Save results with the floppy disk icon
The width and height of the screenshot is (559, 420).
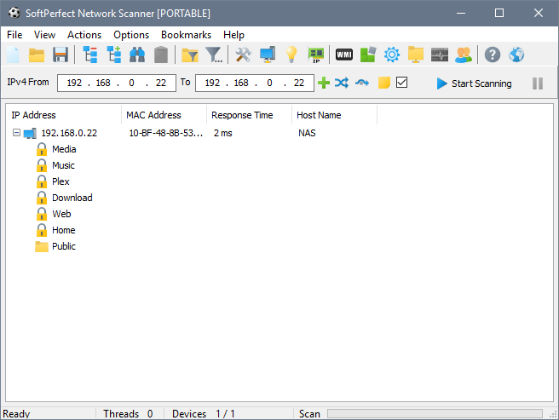[x=61, y=55]
